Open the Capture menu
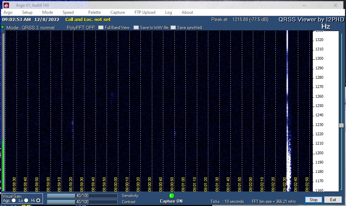 118,12
